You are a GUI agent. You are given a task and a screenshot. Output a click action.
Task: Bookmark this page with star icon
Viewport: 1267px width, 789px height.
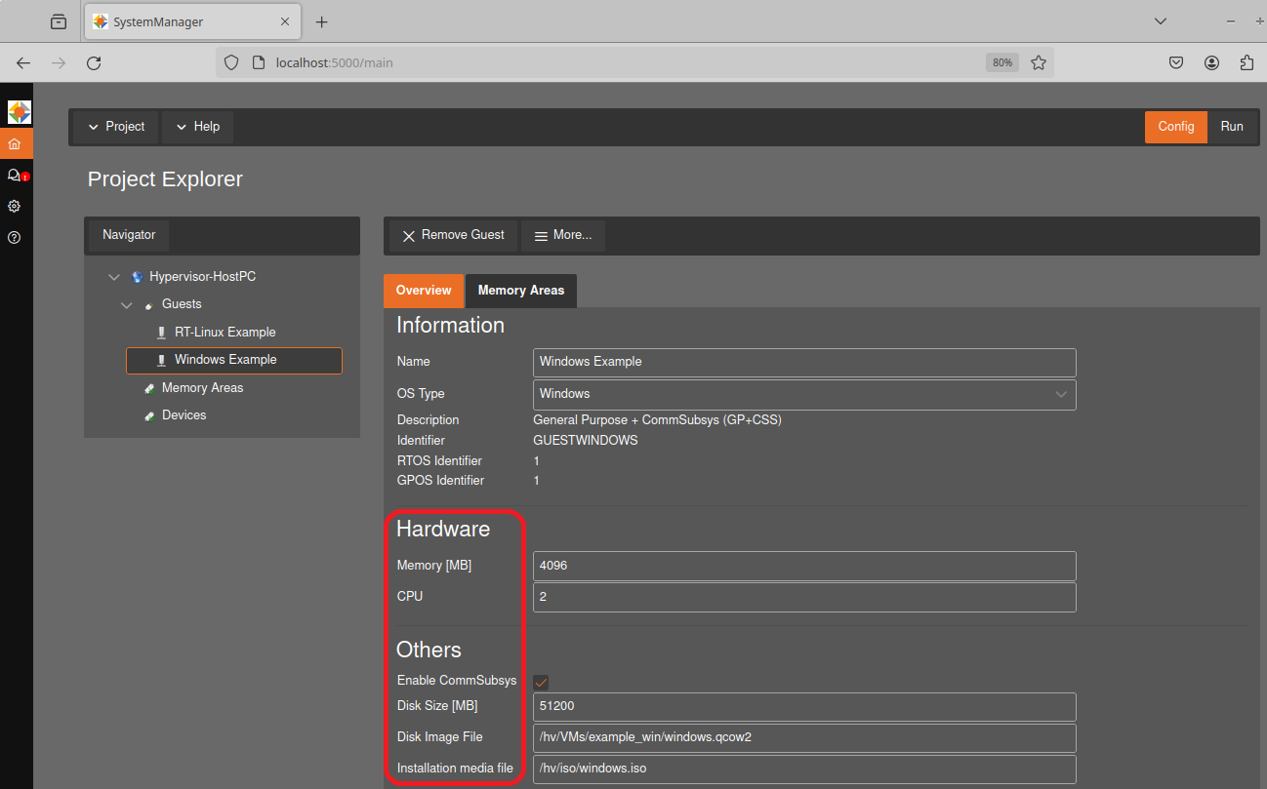click(1039, 62)
